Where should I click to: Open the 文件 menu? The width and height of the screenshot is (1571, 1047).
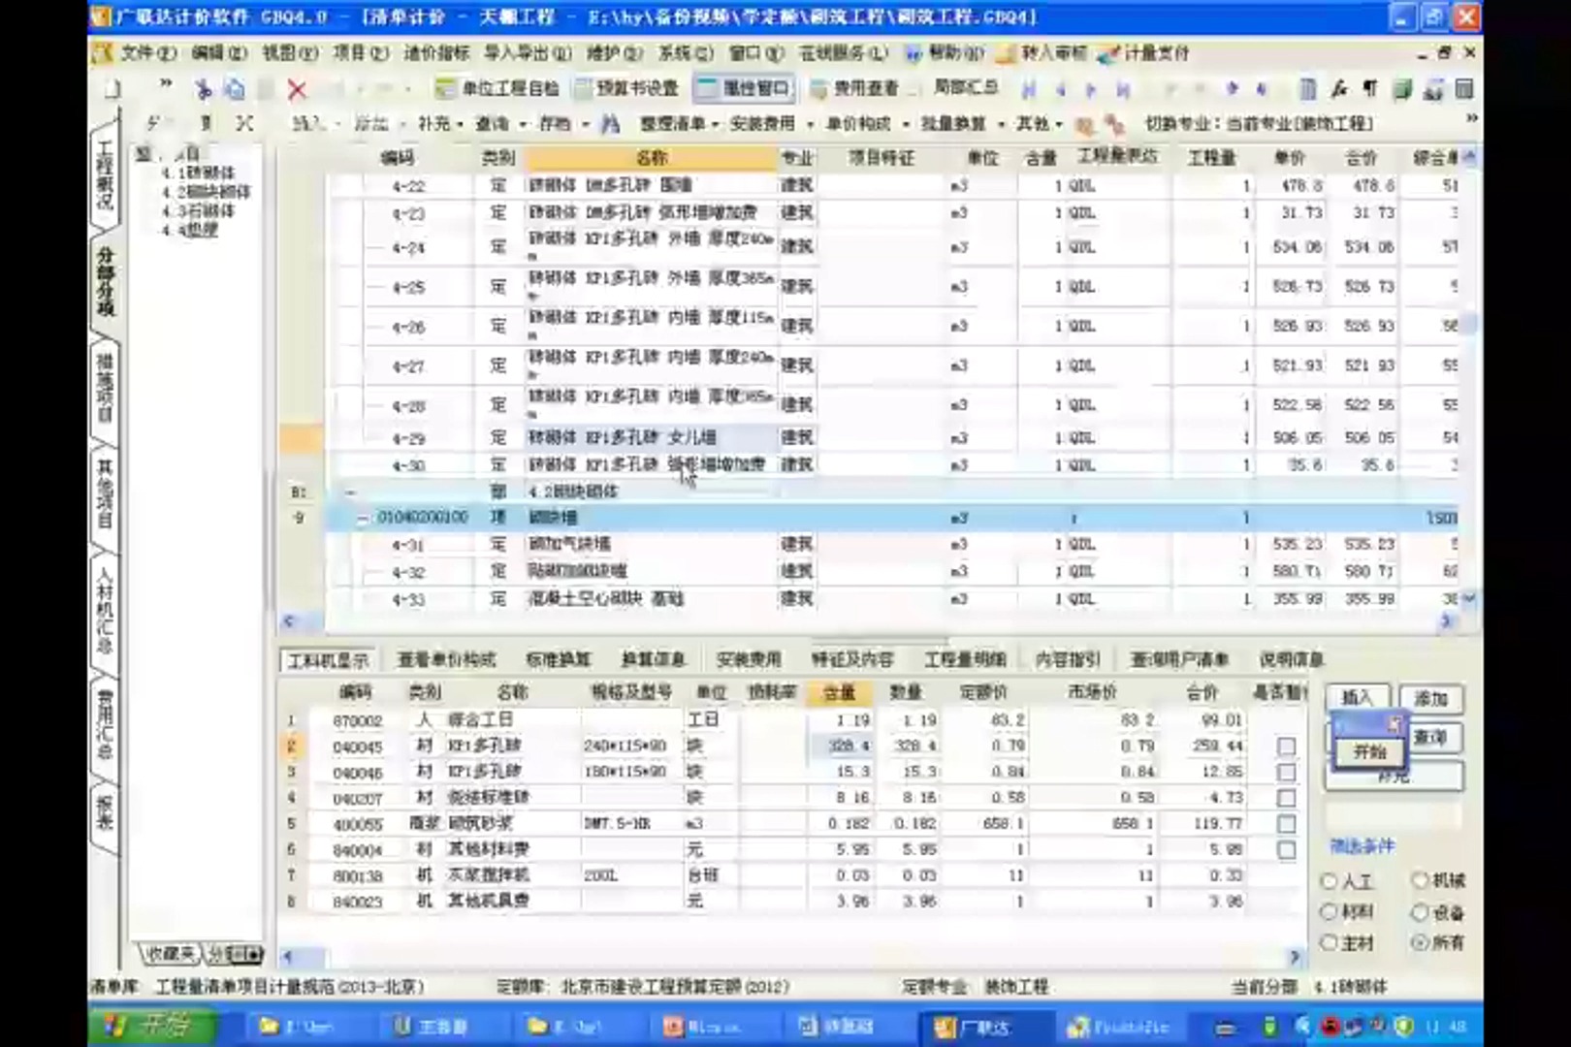click(146, 53)
